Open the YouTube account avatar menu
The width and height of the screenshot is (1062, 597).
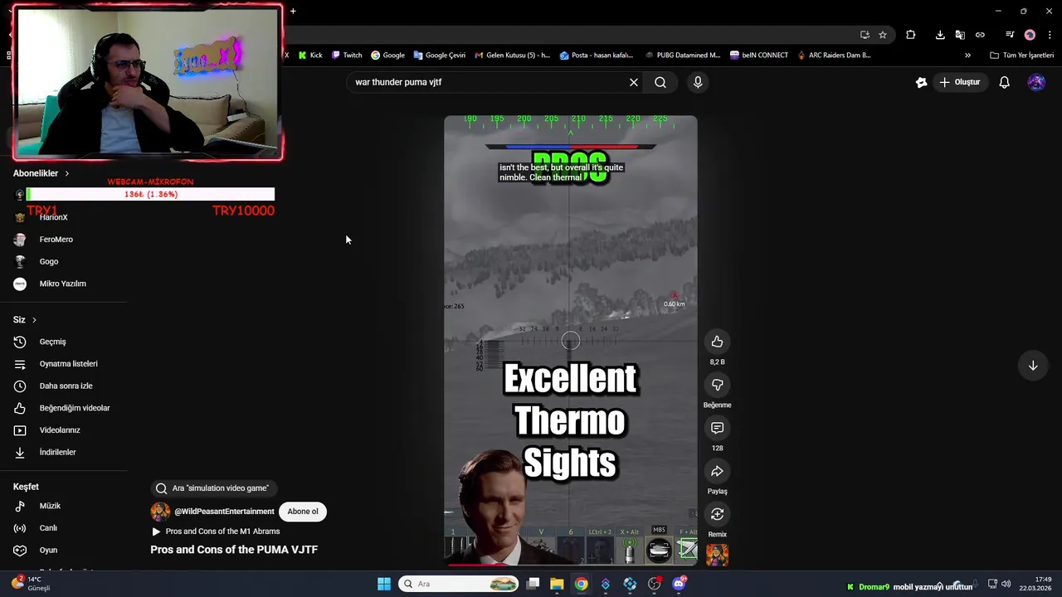click(x=1036, y=82)
